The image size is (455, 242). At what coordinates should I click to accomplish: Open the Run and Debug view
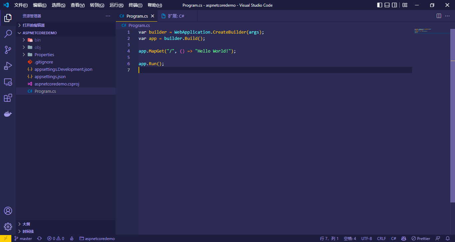[8, 66]
